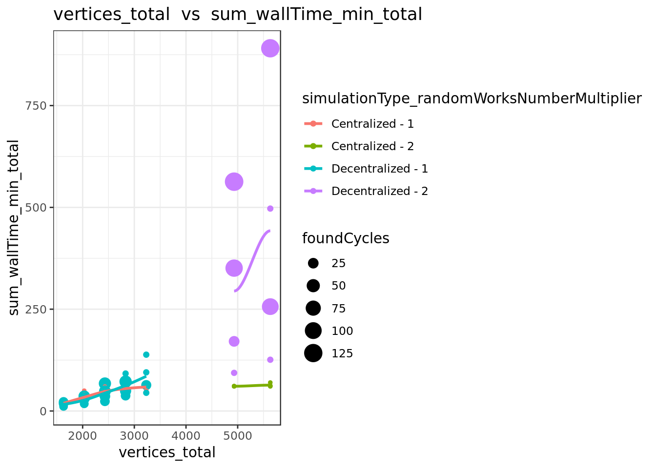Image resolution: width=656 pixels, height=468 pixels.
Task: Select the Decentralized - 2 legend label
Action: (x=380, y=191)
